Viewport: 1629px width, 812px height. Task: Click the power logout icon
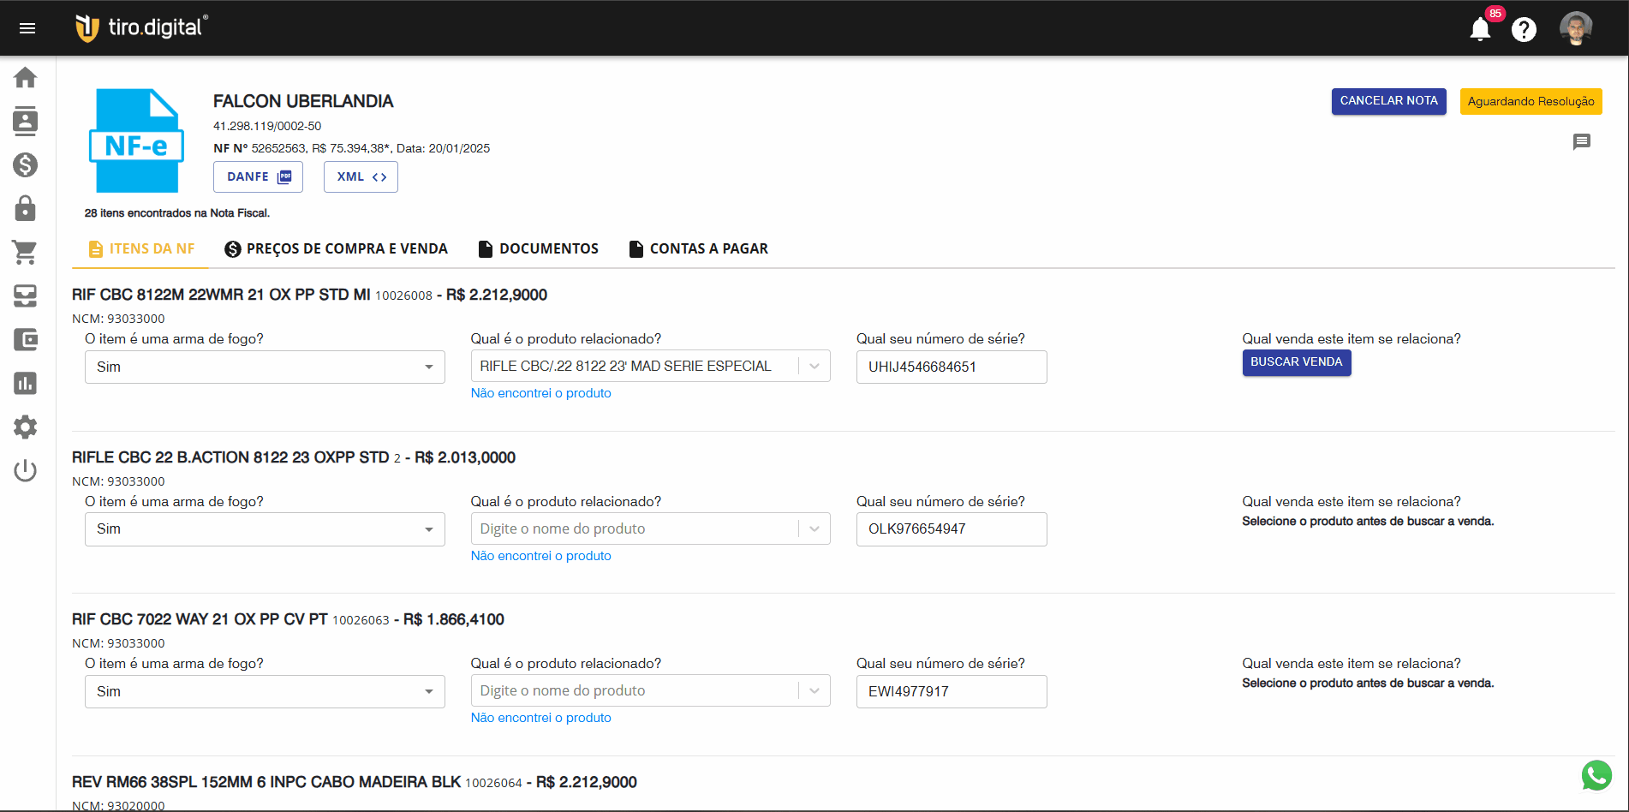coord(26,470)
